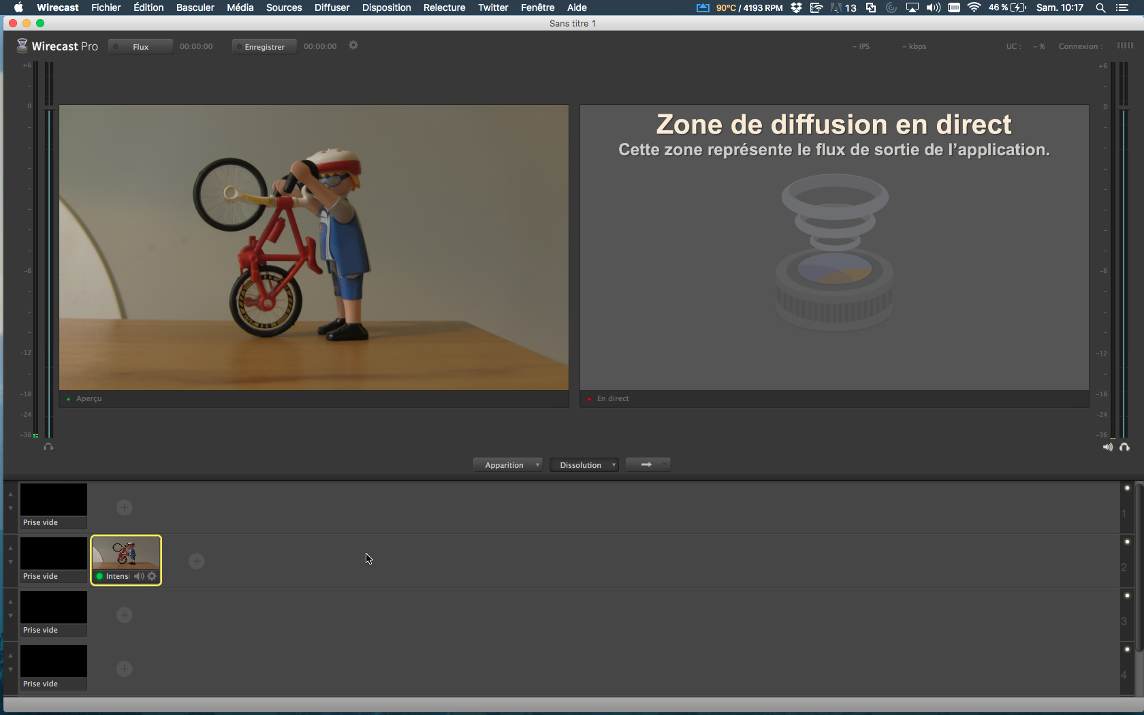Click headphones icon below right audio meter

point(1124,447)
